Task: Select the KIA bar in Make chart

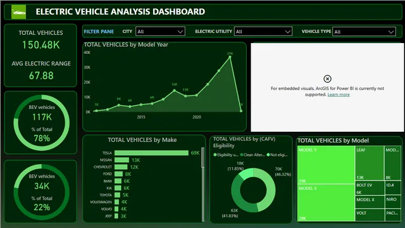Action: (118, 188)
